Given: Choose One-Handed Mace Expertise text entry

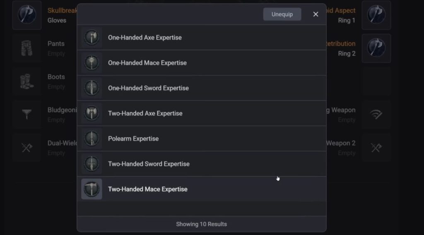Looking at the screenshot, I should click(x=147, y=63).
